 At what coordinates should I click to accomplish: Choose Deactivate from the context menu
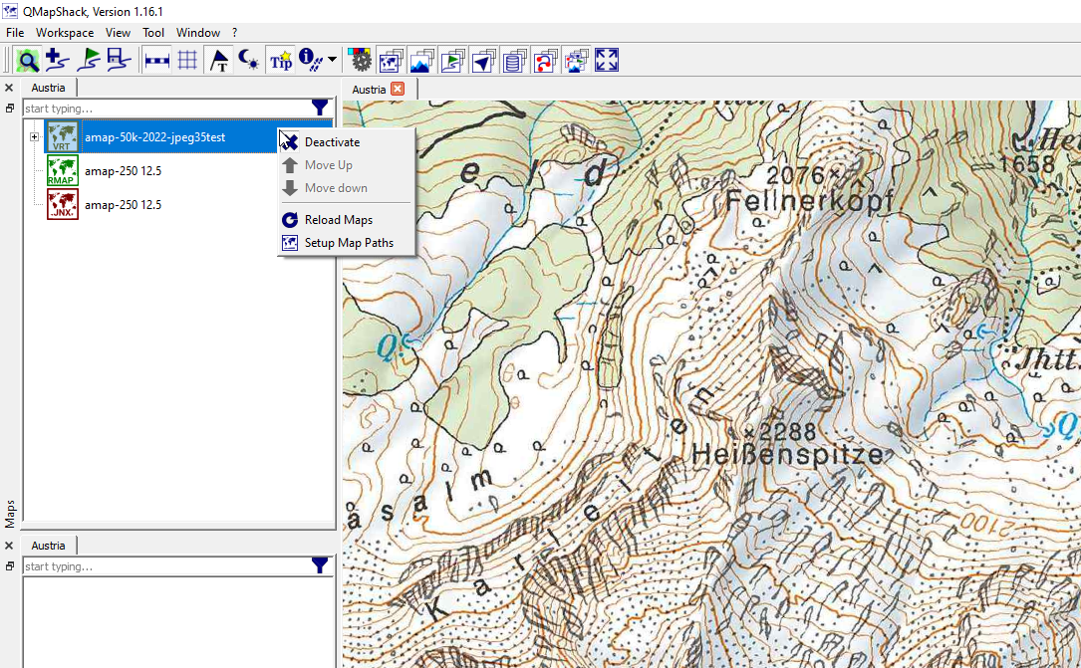[332, 142]
